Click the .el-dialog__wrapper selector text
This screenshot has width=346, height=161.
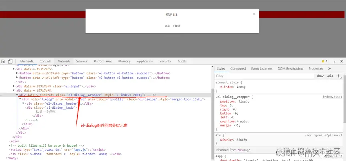point(232,97)
